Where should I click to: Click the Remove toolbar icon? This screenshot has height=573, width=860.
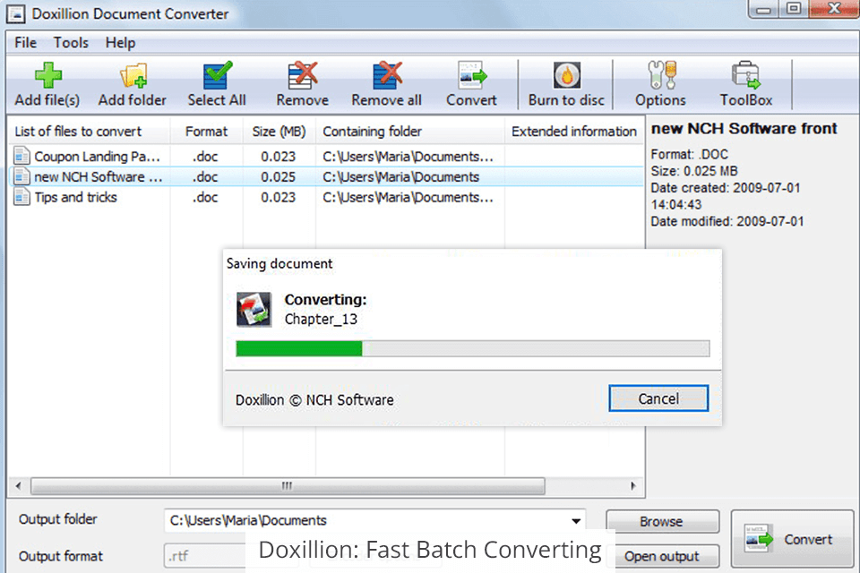(303, 75)
